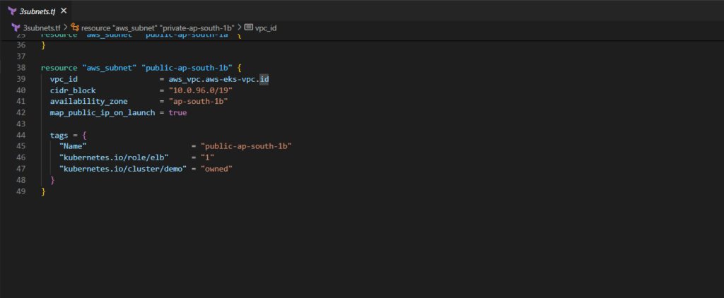724x298 pixels.
Task: Click the "Name" tag key
Action: [x=73, y=146]
